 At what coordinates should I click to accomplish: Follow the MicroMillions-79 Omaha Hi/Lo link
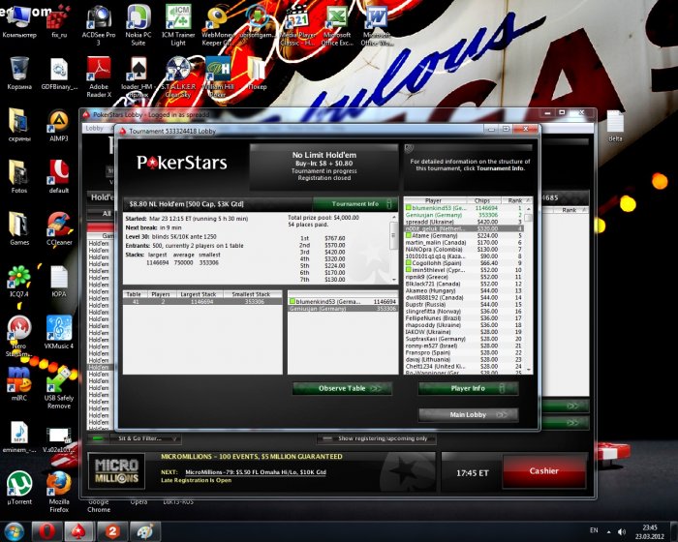256,472
